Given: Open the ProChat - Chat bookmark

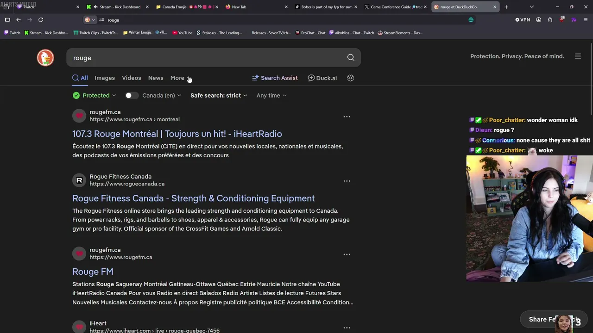Looking at the screenshot, I should [310, 33].
